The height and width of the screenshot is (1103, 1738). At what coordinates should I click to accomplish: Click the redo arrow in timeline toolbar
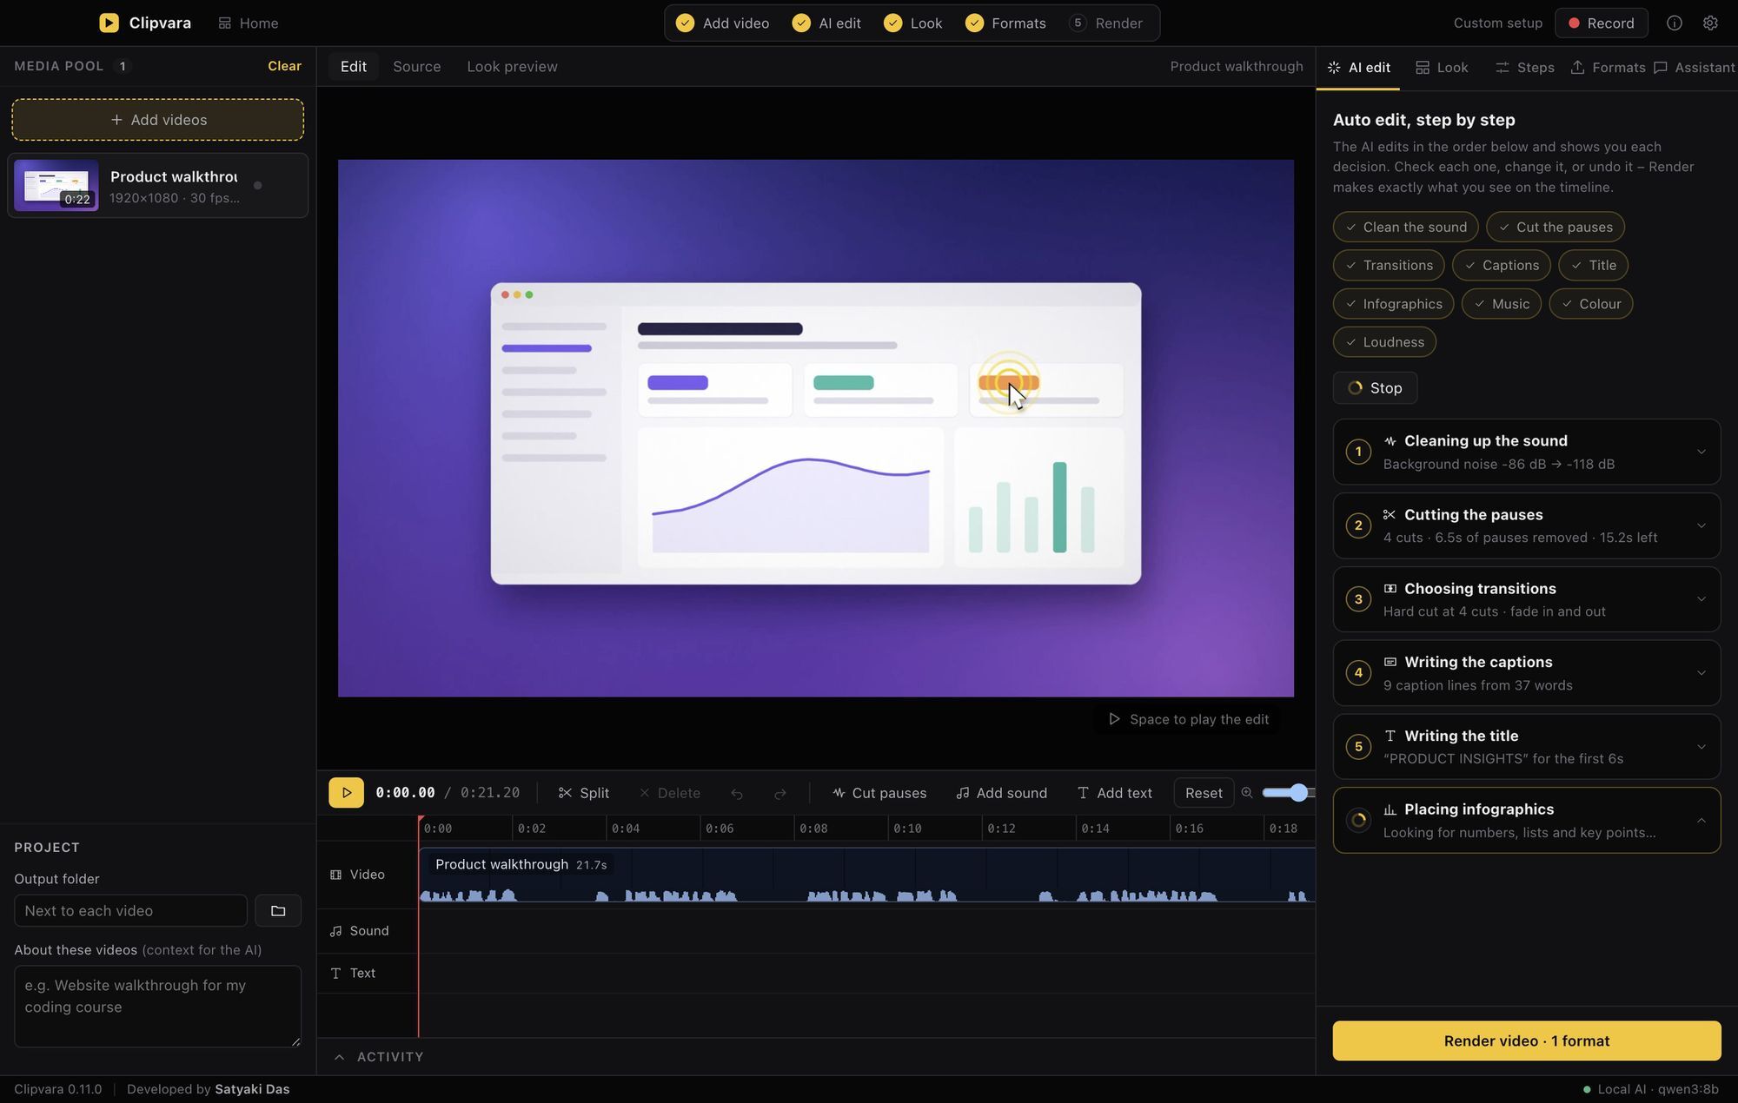point(780,793)
